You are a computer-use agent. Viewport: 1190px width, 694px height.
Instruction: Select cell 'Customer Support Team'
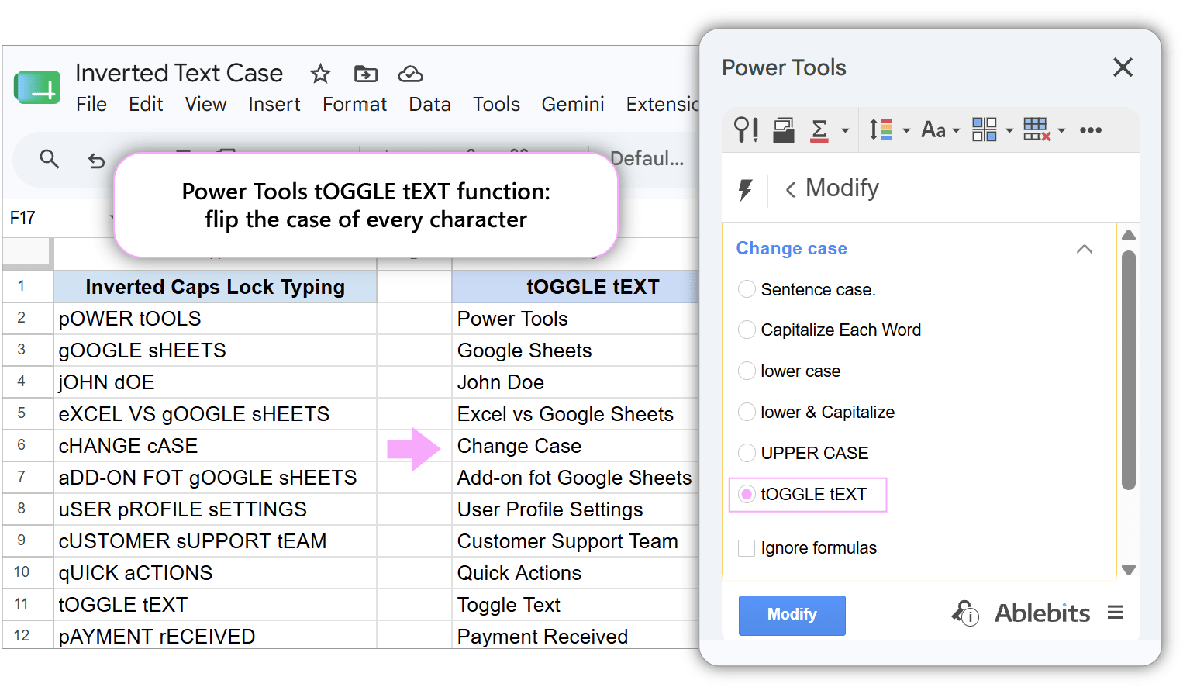pyautogui.click(x=575, y=541)
